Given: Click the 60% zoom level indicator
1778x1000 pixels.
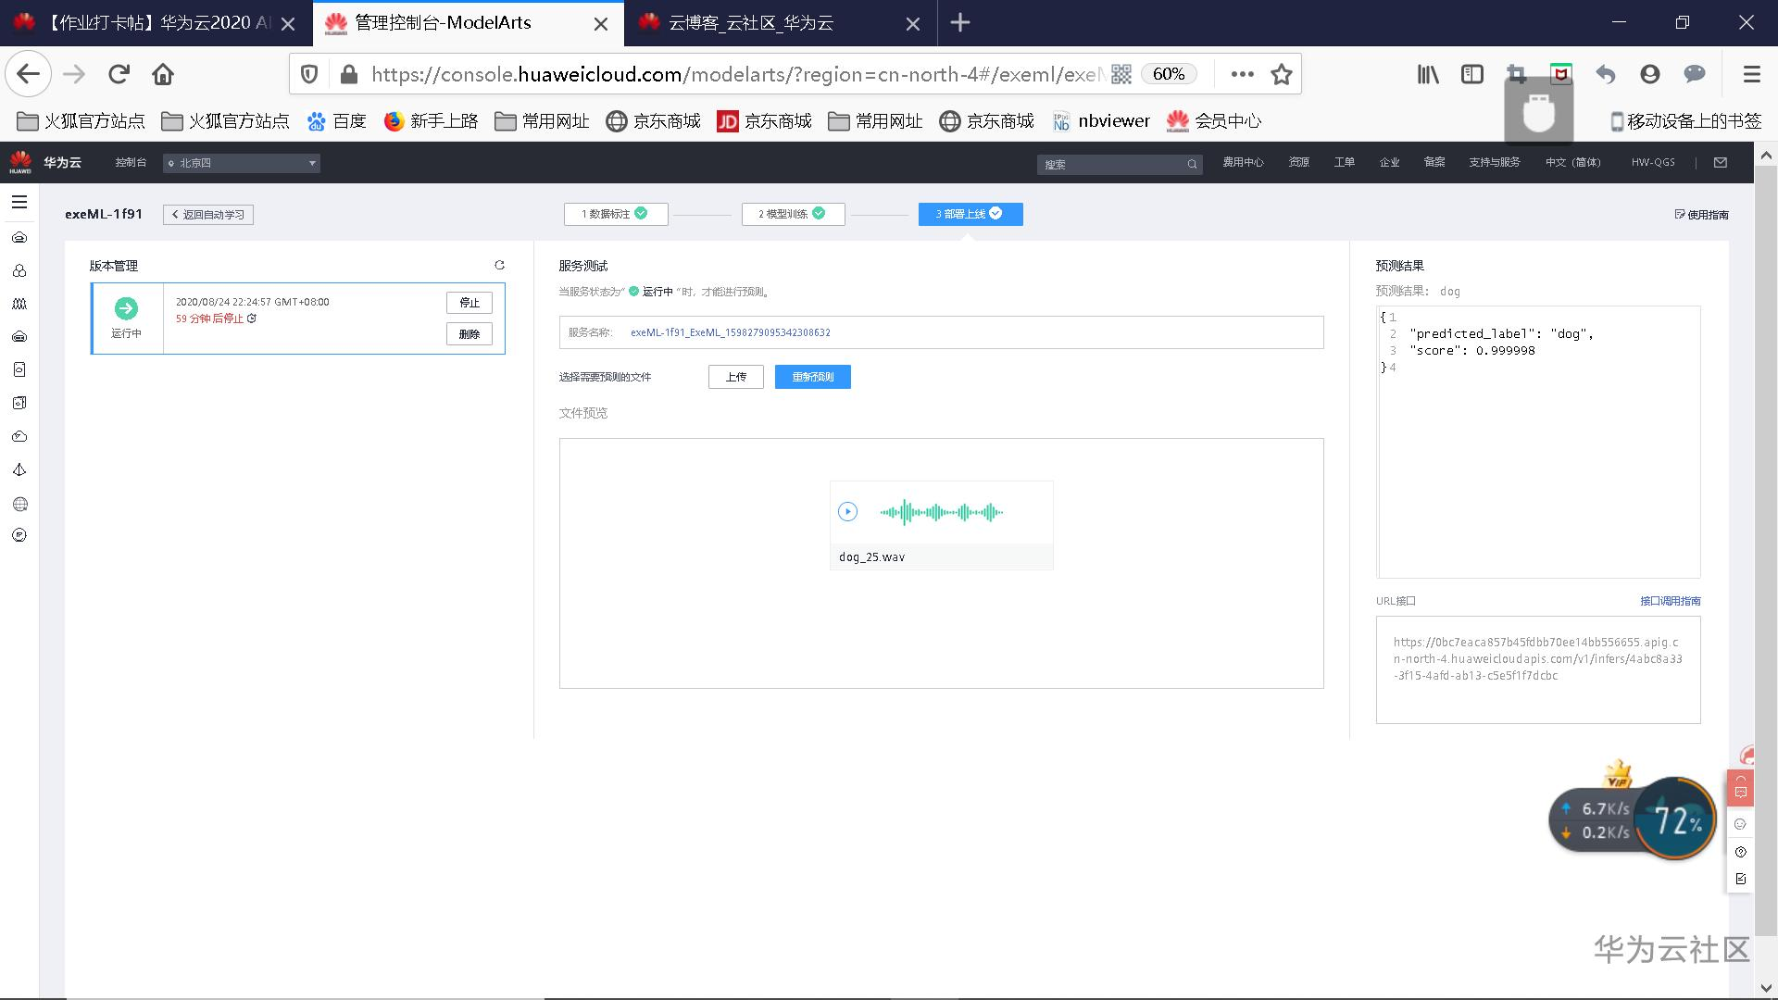Looking at the screenshot, I should pyautogui.click(x=1168, y=74).
